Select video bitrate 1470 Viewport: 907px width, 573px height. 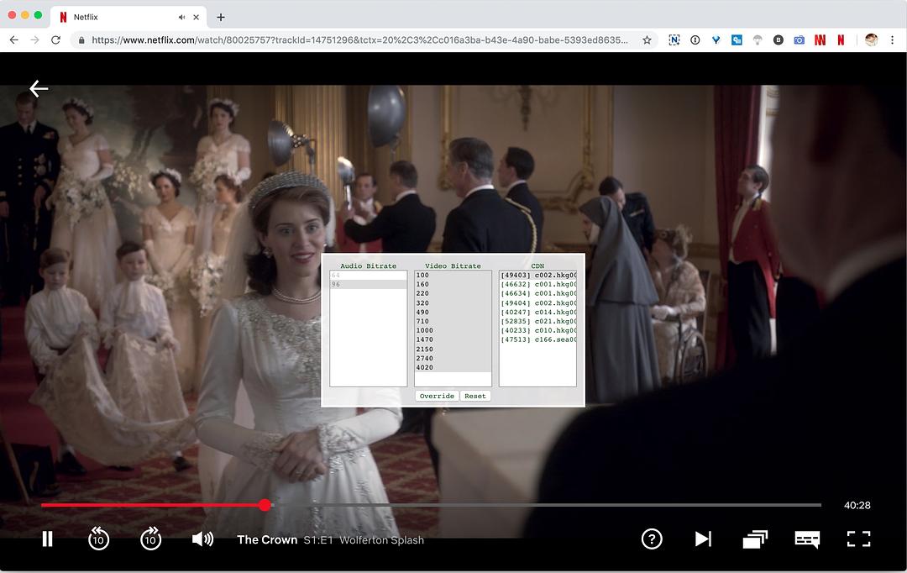pos(453,339)
